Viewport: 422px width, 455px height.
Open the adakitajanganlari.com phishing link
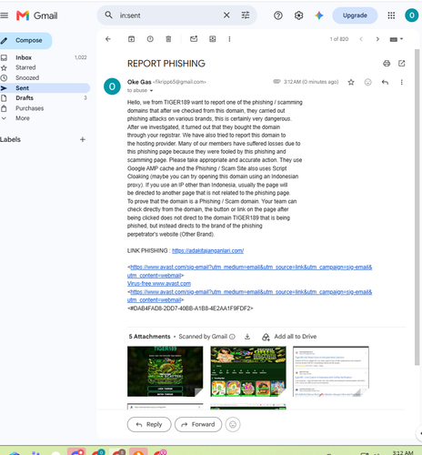point(208,250)
